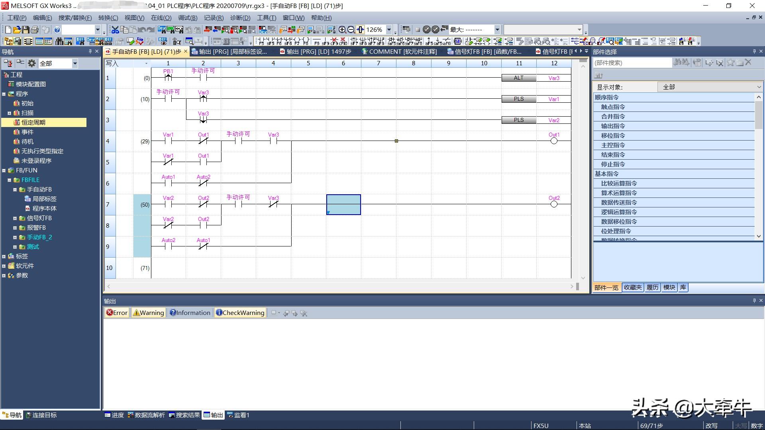Click navigation panel settings gear icon
The image size is (765, 430).
pyautogui.click(x=32, y=63)
